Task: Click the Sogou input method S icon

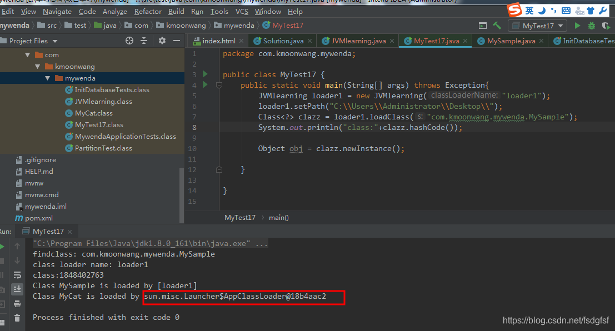Action: click(514, 10)
